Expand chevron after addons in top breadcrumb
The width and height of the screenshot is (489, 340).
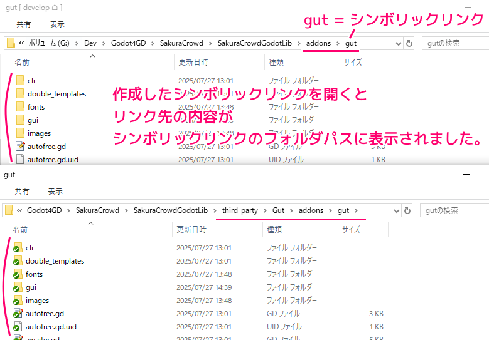click(x=338, y=44)
